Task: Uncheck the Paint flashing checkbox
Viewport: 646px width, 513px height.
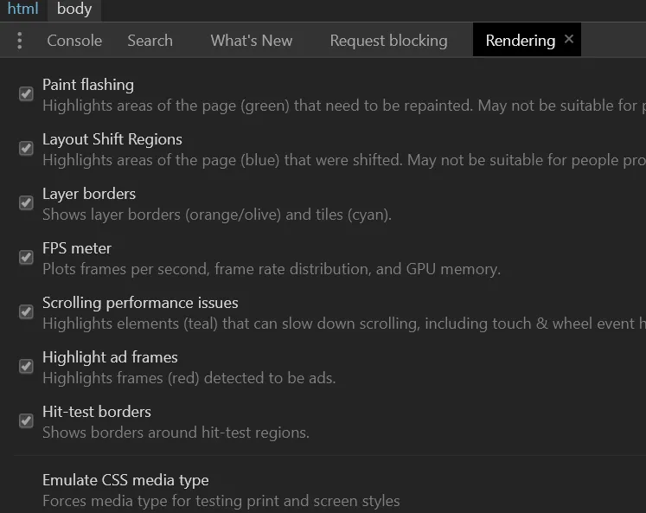Action: [x=27, y=93]
